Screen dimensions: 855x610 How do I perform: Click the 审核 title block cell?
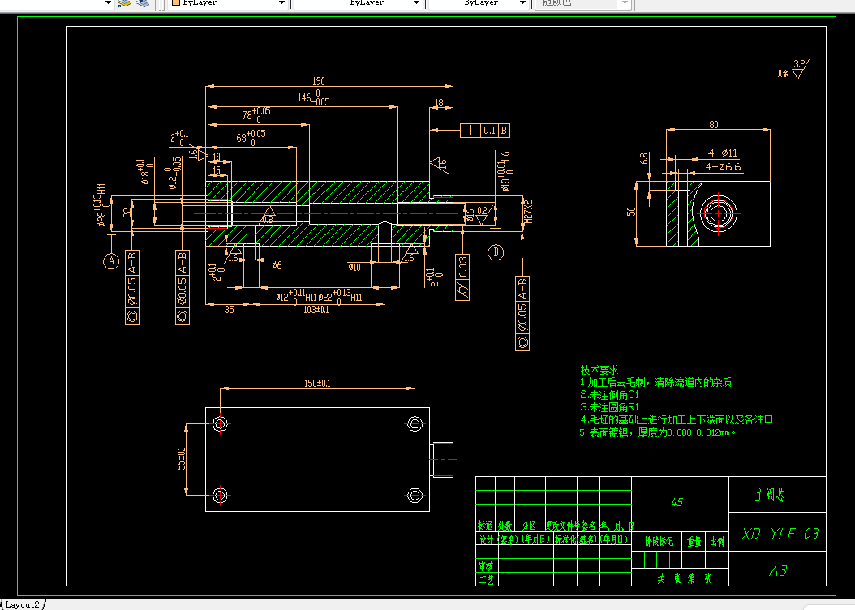486,566
